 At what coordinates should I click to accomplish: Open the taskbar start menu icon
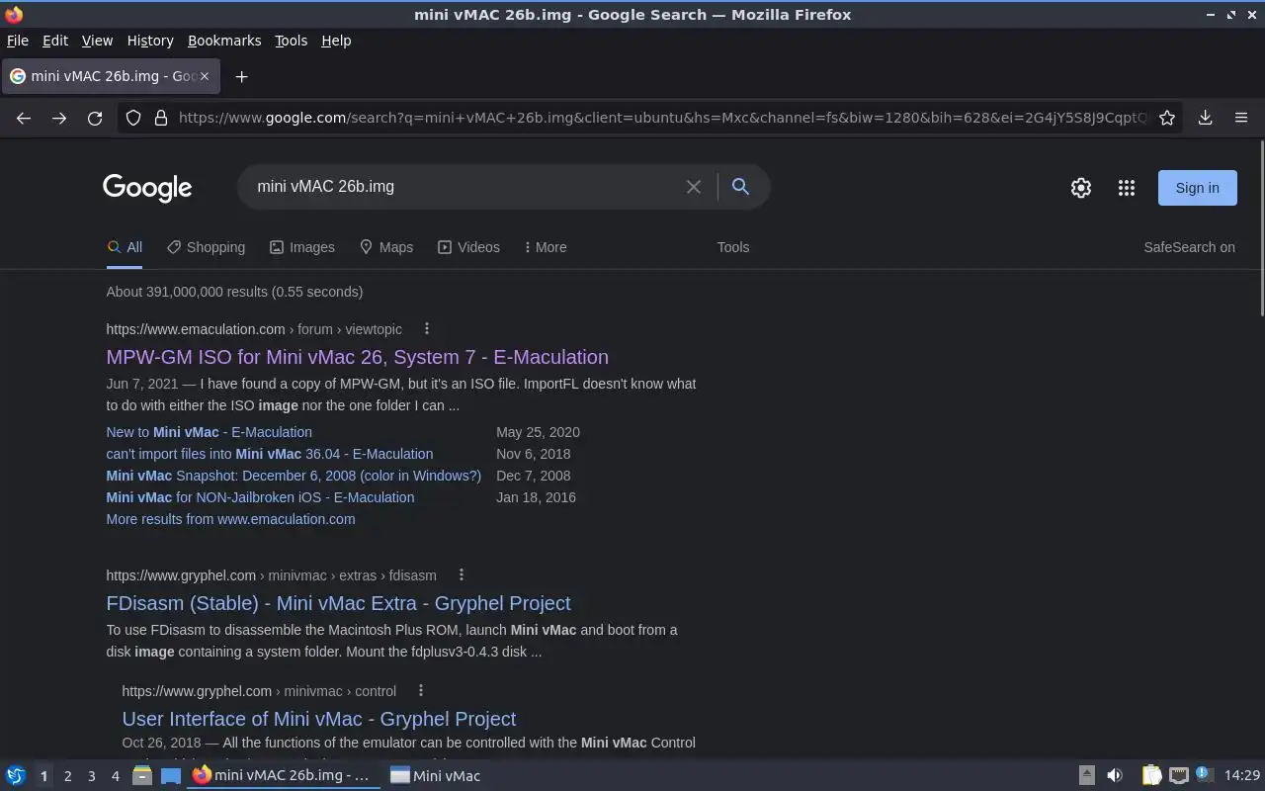(x=16, y=776)
